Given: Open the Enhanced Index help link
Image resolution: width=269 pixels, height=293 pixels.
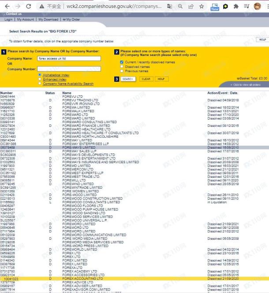Looking at the screenshot, I should pyautogui.click(x=55, y=80).
